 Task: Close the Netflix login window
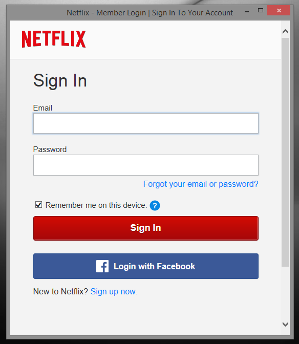[279, 10]
